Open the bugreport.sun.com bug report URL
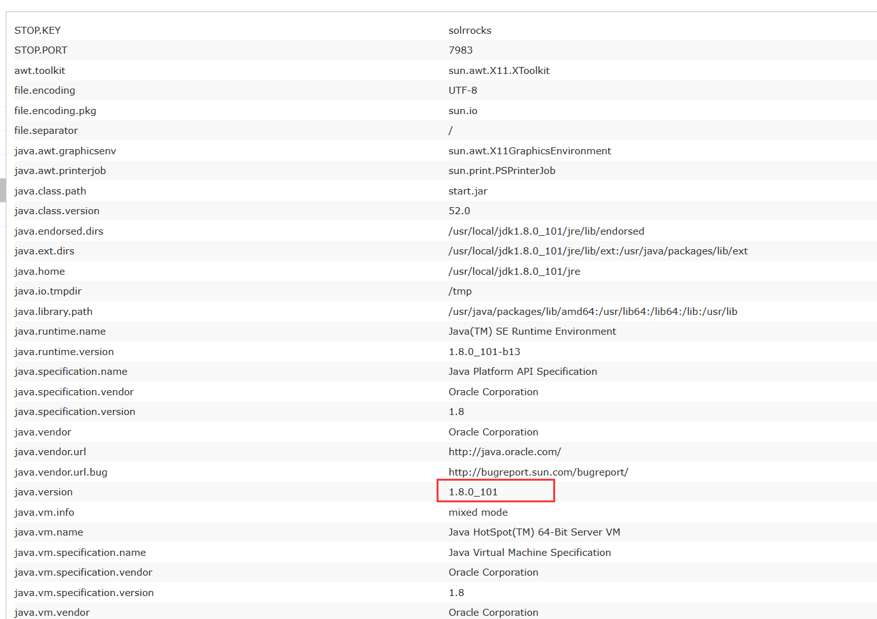Screen dimensions: 877x619 538,472
